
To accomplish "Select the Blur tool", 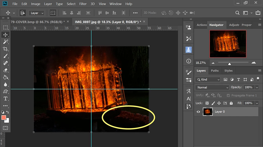I will click(5, 84).
